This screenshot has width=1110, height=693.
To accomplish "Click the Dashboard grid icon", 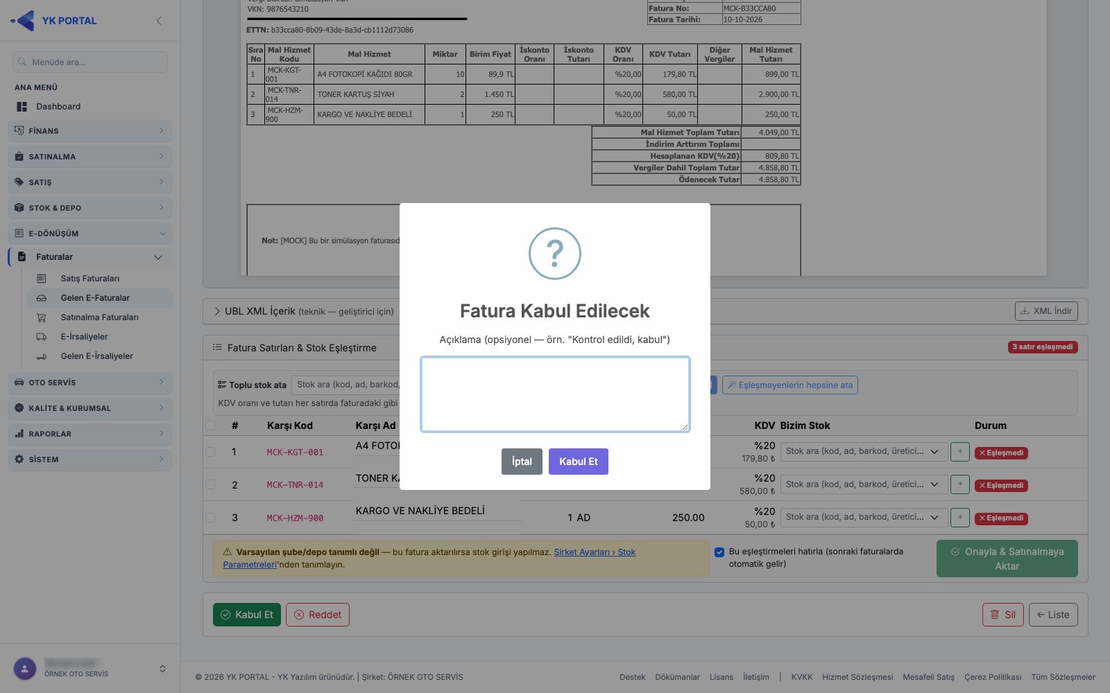I will [x=22, y=107].
